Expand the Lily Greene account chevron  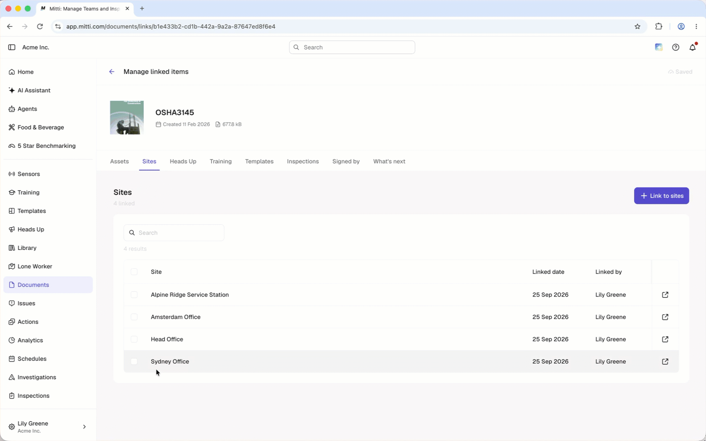(x=84, y=427)
